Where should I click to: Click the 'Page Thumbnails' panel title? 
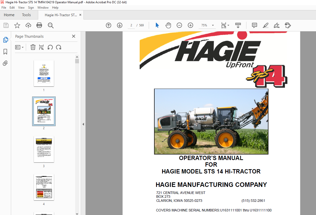pyautogui.click(x=29, y=36)
